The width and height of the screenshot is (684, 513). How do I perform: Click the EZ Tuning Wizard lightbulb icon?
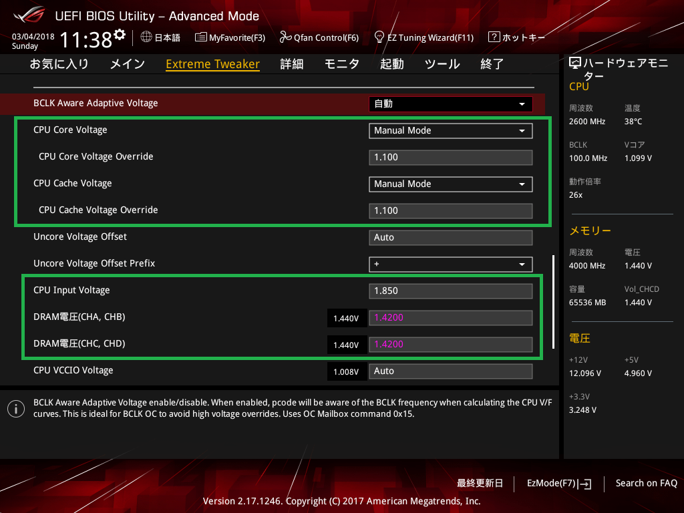click(x=379, y=37)
